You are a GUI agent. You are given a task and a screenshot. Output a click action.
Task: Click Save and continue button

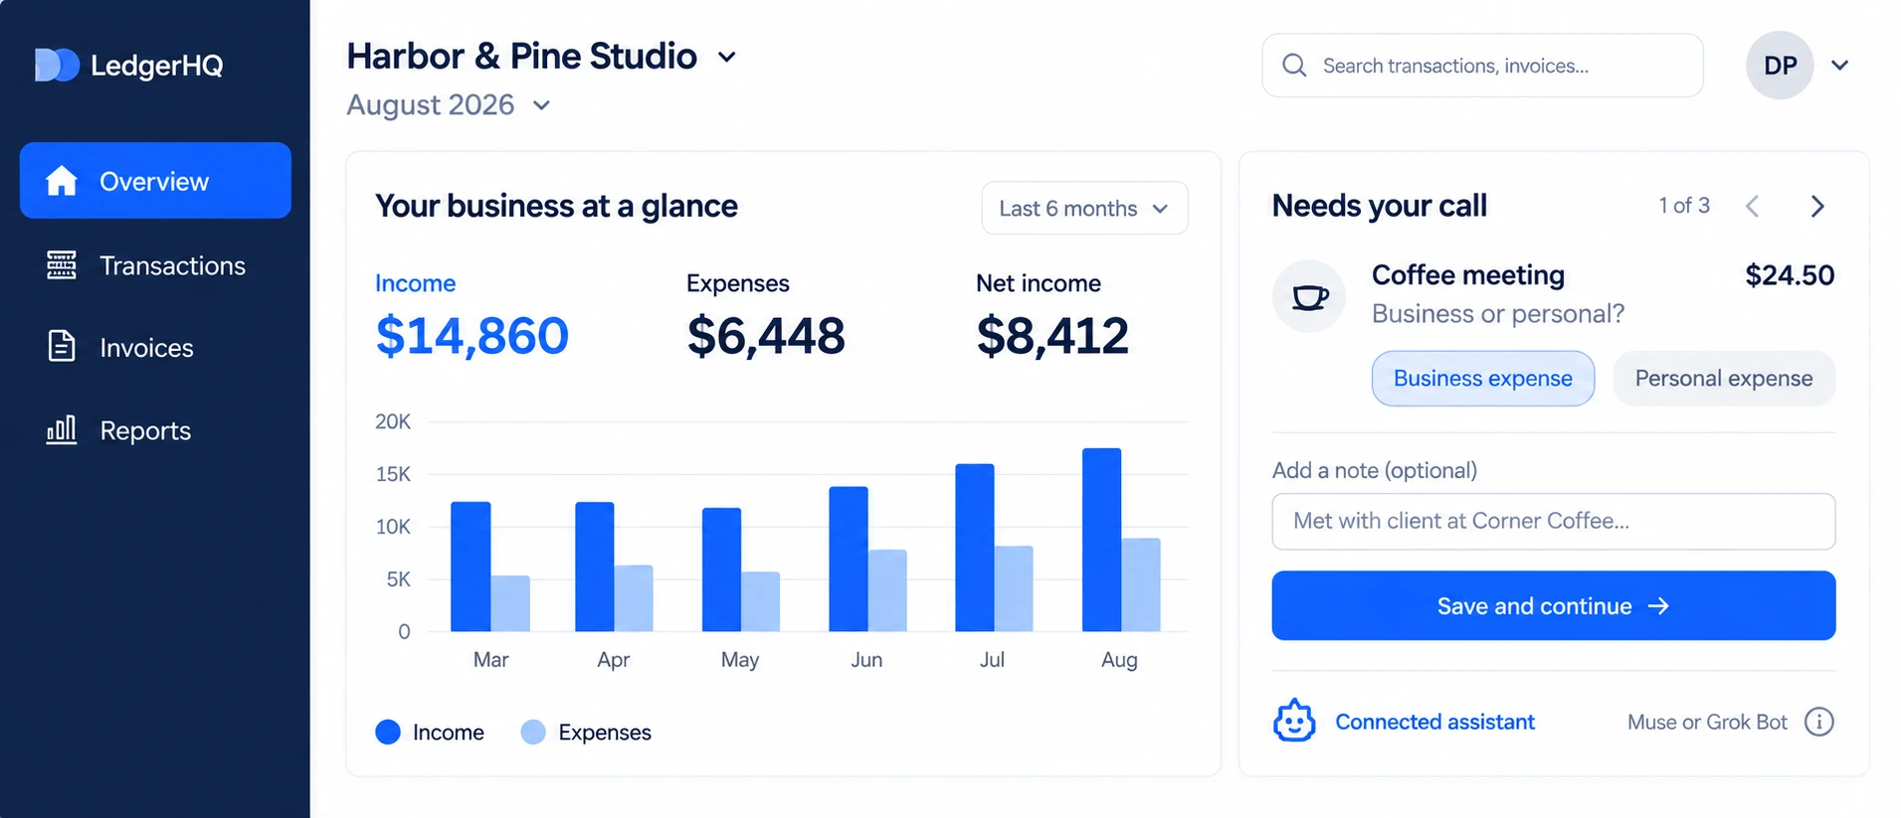click(1553, 605)
